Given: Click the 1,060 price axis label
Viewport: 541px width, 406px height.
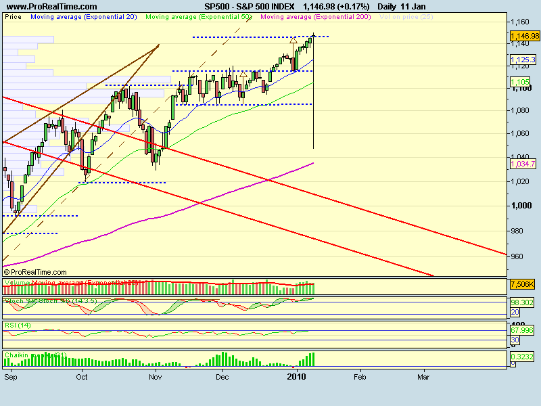Looking at the screenshot, I should (519, 133).
